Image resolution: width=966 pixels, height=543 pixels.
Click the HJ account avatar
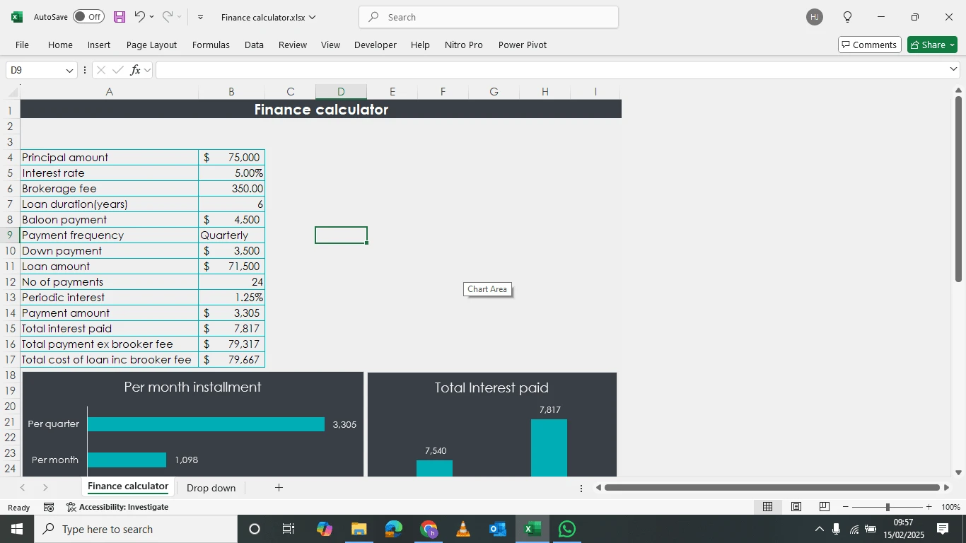[x=815, y=17]
